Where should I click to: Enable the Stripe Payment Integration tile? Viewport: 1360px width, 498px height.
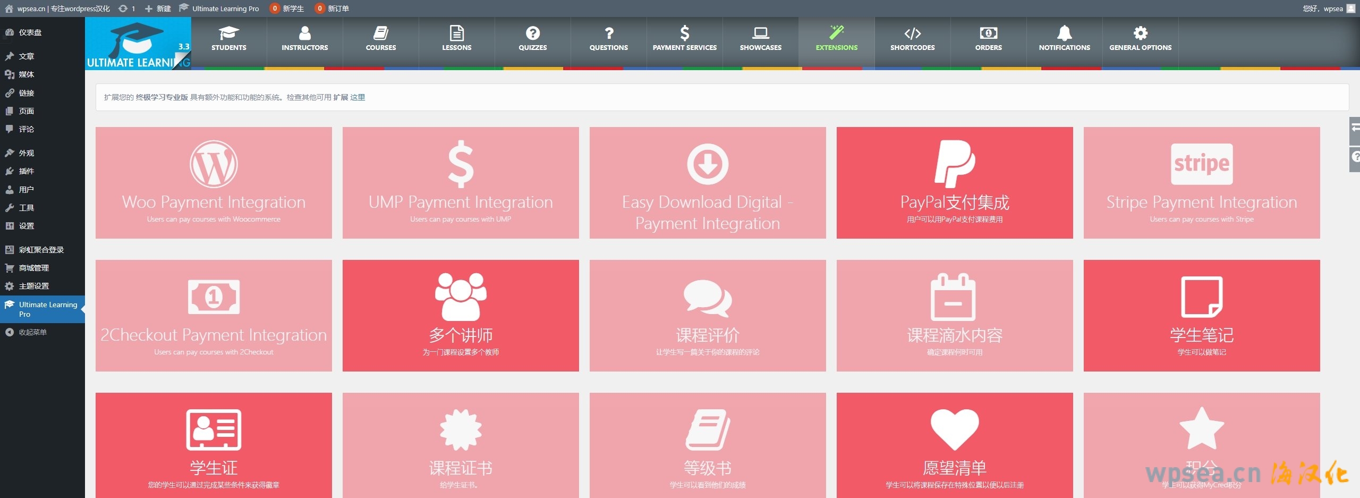[1201, 182]
